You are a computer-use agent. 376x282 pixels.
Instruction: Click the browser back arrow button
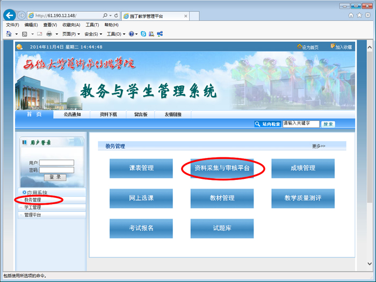tap(9, 16)
